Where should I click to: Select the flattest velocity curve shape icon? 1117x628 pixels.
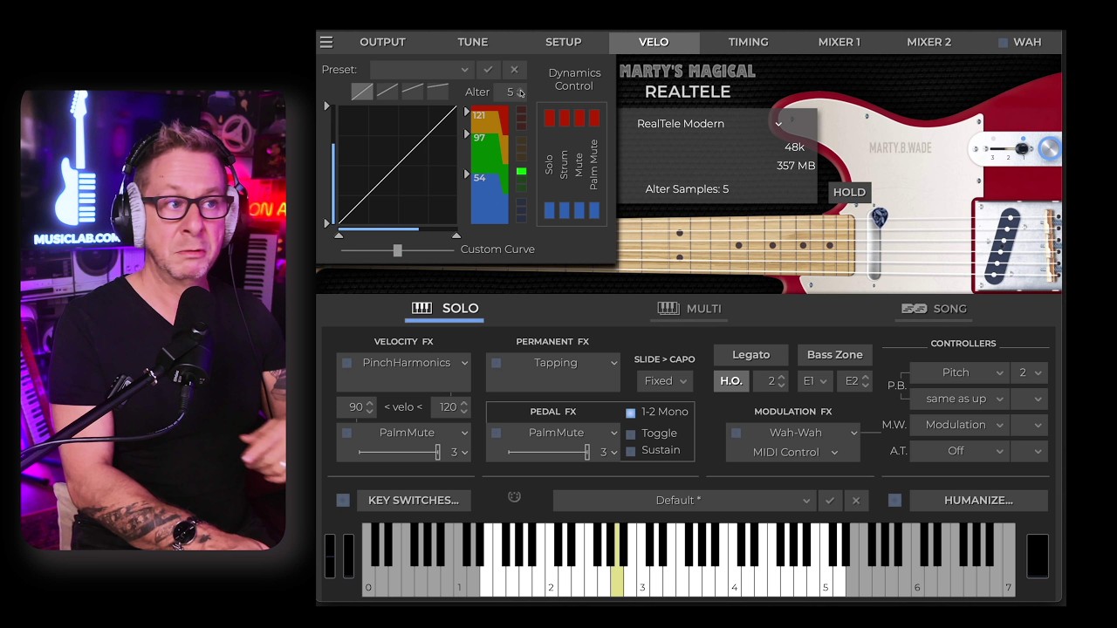click(x=438, y=92)
